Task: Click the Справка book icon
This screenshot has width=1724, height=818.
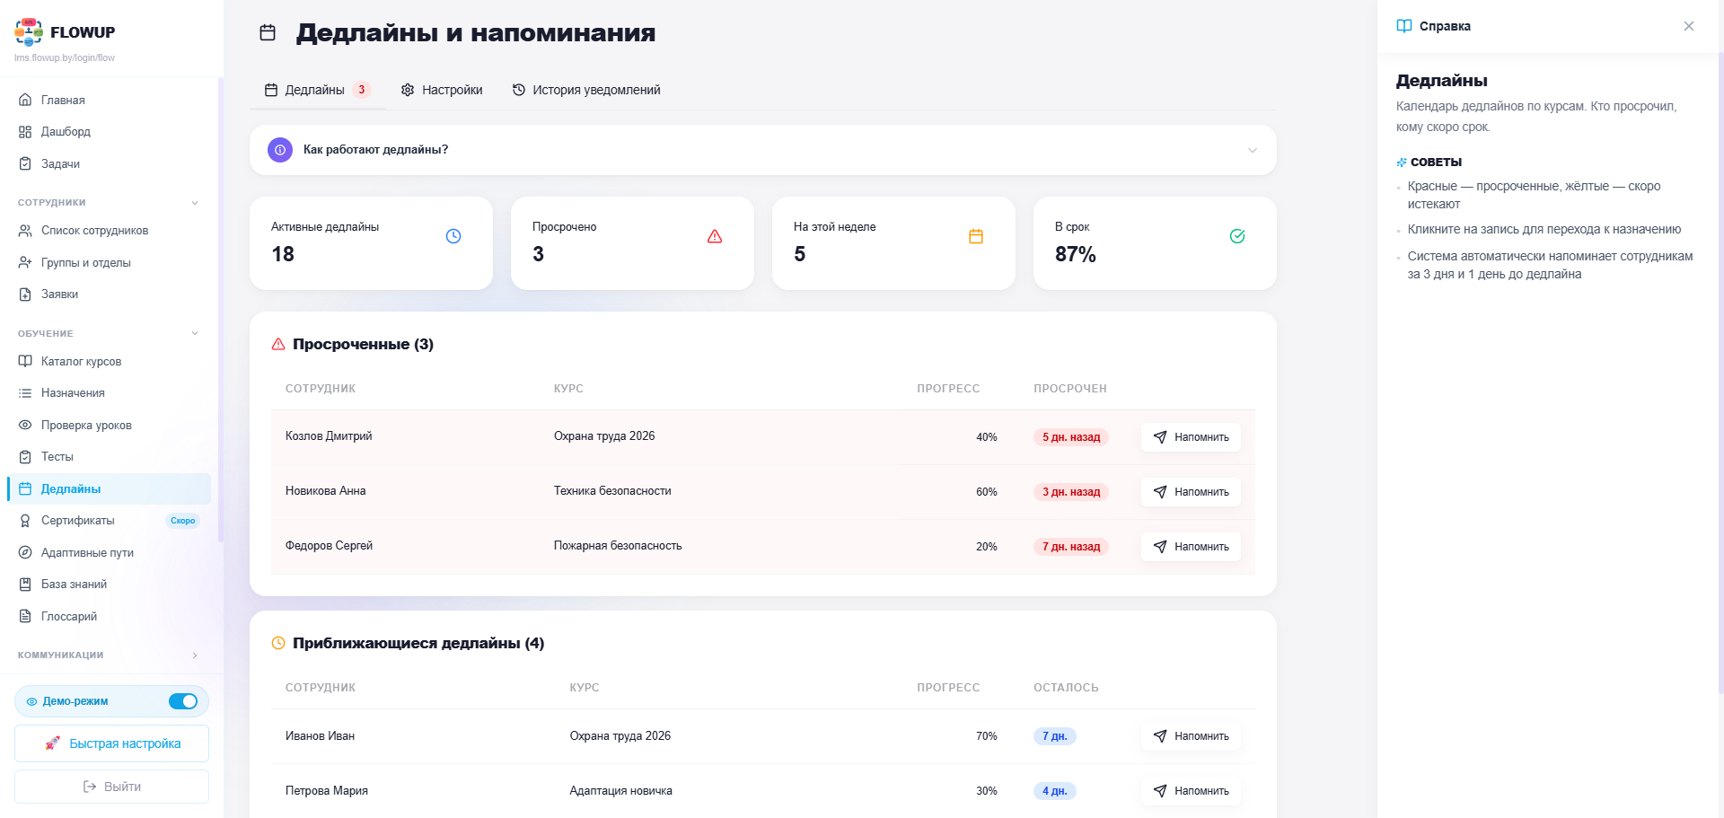Action: (x=1404, y=26)
